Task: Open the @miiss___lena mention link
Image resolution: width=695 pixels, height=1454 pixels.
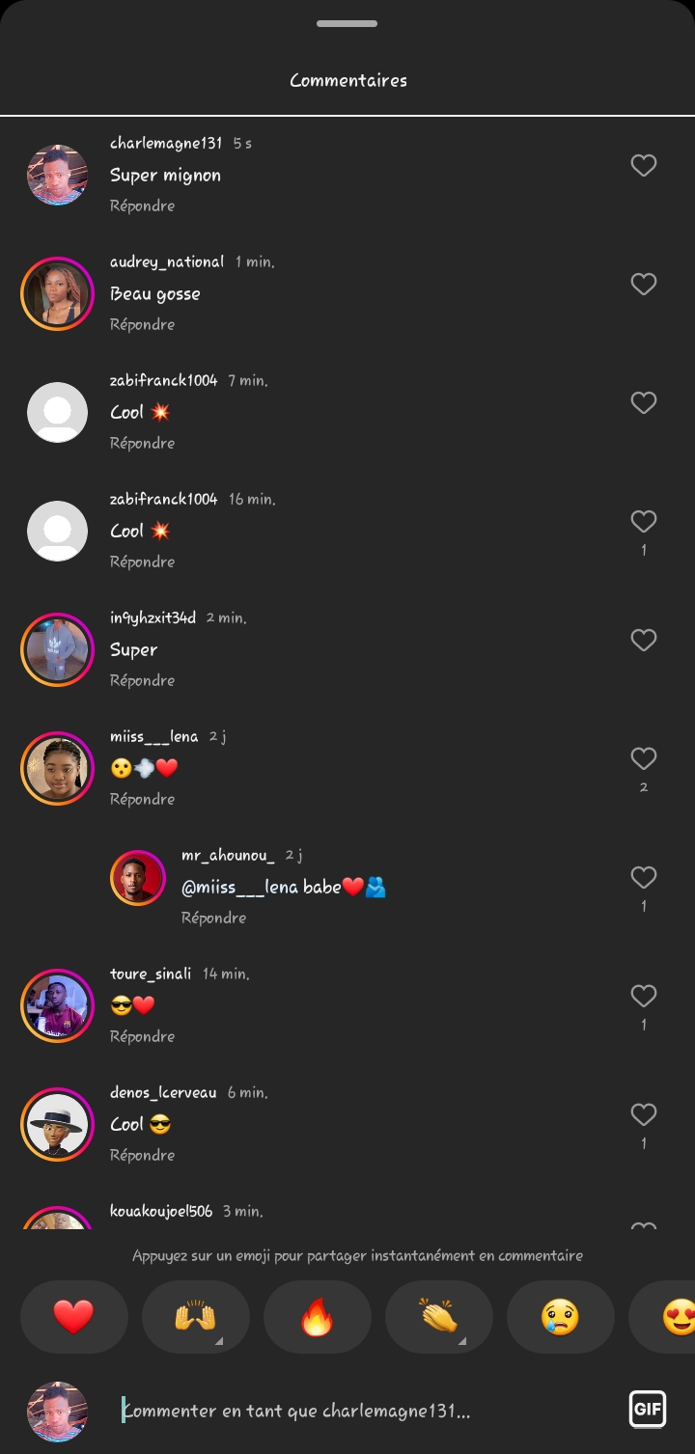Action: click(x=239, y=887)
